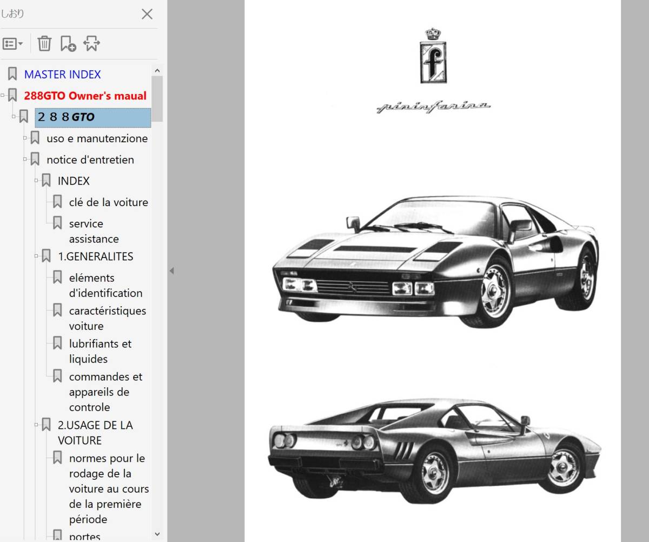
Task: Open the MASTER INDEX bookmark
Action: tap(63, 74)
